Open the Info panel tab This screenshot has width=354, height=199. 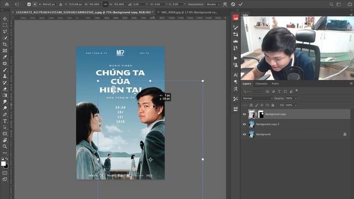245,15
